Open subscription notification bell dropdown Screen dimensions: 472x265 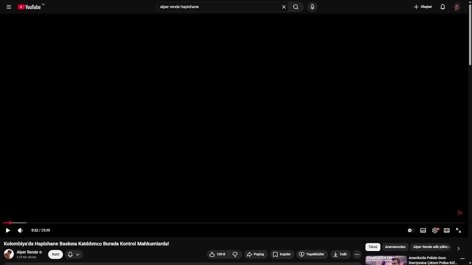pos(74,254)
